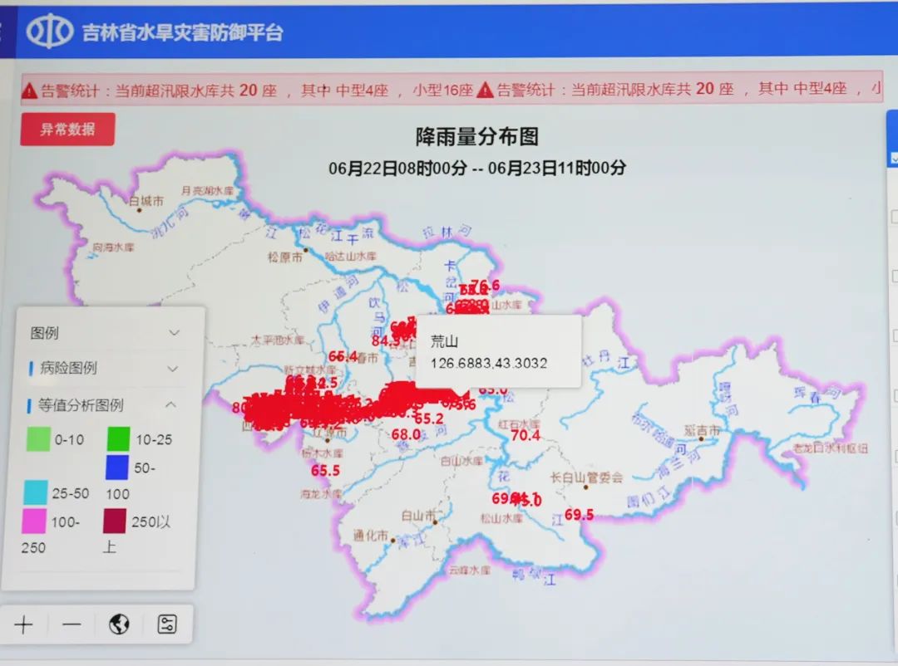Viewport: 898px width, 666px height.
Task: Select the 白城市 city marker
Action: [x=139, y=209]
